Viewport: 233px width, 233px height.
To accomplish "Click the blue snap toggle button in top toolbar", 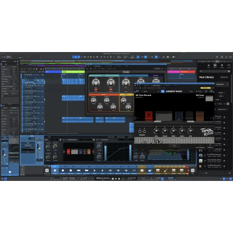I will (x=138, y=57).
